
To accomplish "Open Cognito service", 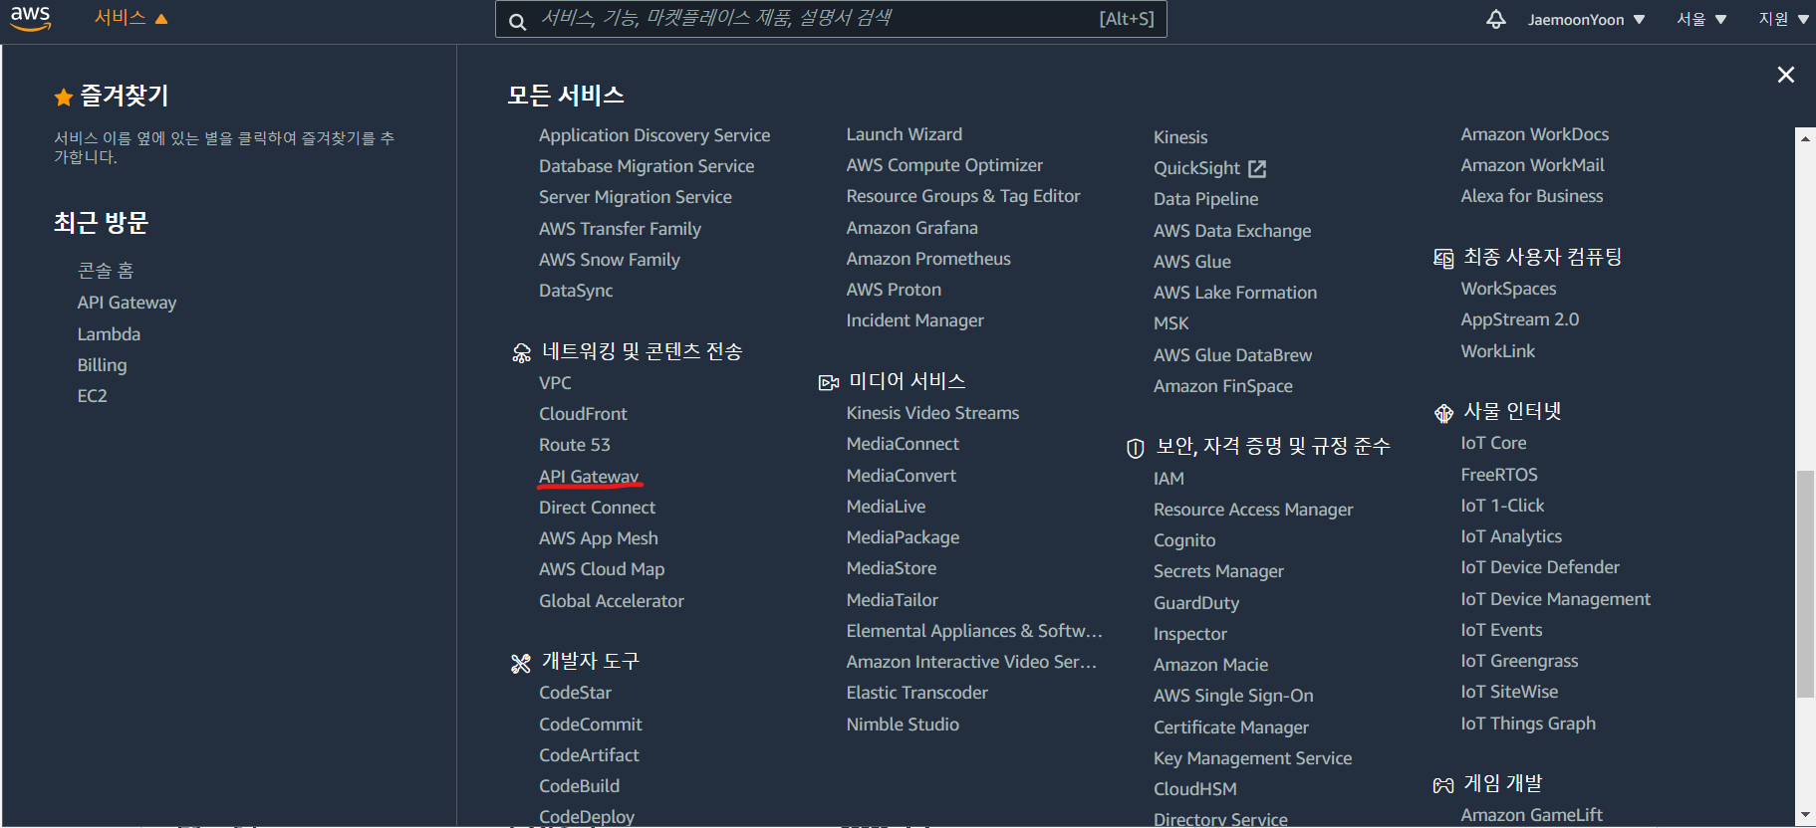I will [x=1184, y=540].
